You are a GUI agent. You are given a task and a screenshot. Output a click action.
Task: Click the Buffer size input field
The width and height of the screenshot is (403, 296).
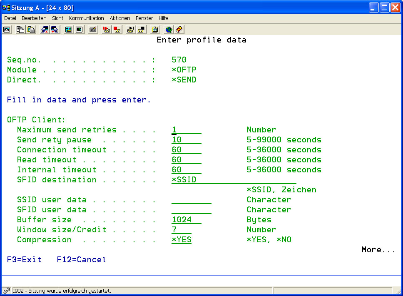click(x=186, y=220)
